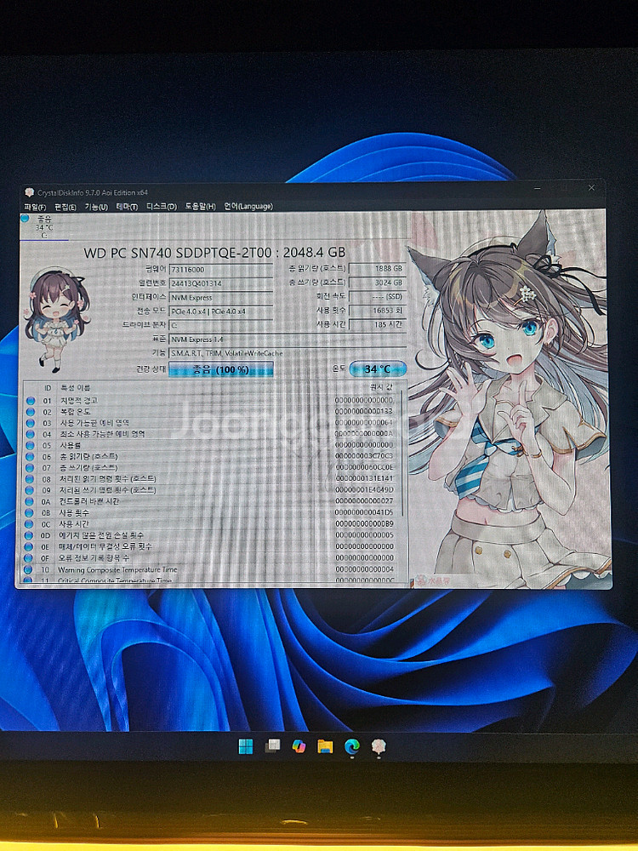Viewport: 638px width, 851px height.
Task: Open the 테마(T) menu
Action: tap(127, 208)
